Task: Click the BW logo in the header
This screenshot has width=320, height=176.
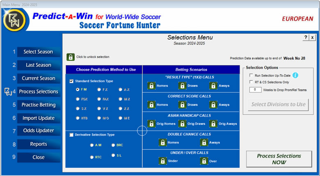Action: pyautogui.click(x=14, y=20)
